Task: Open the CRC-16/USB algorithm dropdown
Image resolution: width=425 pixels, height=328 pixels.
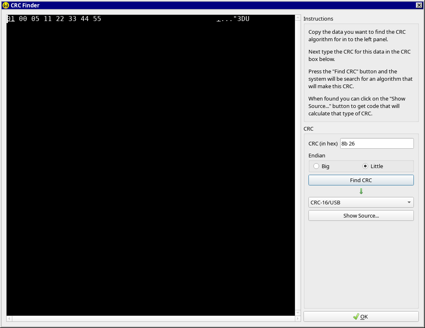Action: 361,202
